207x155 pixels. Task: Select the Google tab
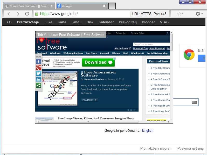pyautogui.click(x=82, y=6)
